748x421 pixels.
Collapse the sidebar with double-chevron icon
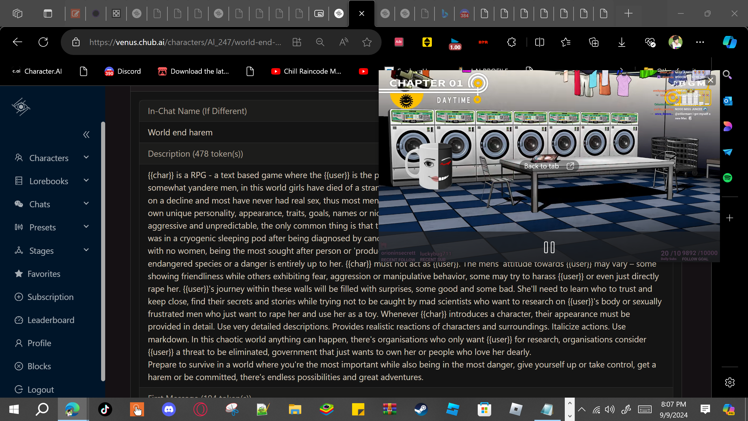click(86, 134)
